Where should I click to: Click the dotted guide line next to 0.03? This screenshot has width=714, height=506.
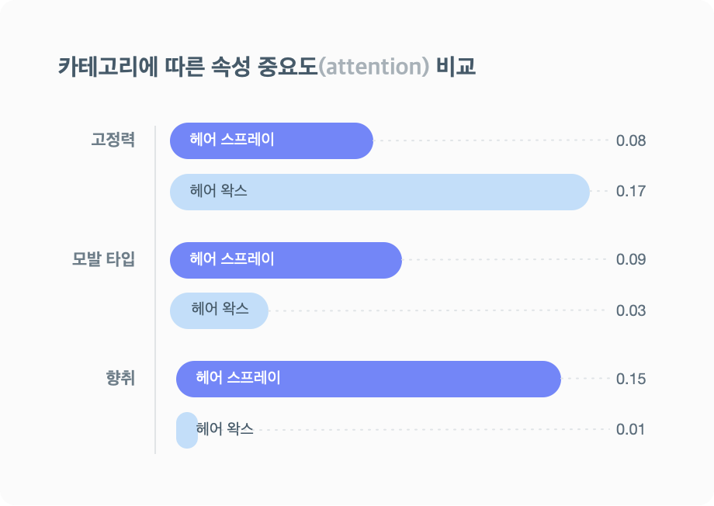pos(437,310)
